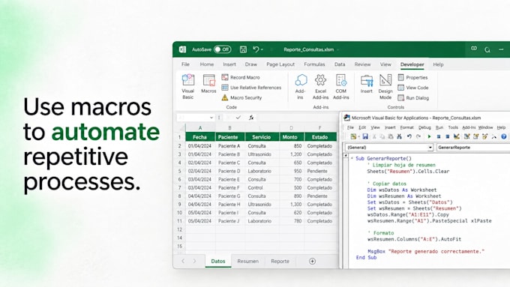Toggle Use Relative References
The image size is (510, 287).
point(251,88)
